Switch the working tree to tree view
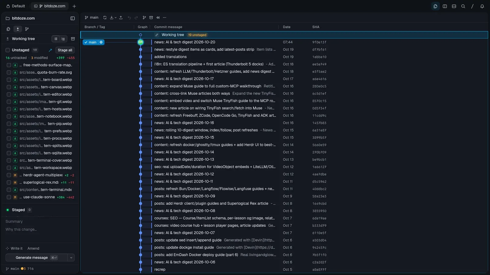The width and height of the screenshot is (490, 275). 63,39
